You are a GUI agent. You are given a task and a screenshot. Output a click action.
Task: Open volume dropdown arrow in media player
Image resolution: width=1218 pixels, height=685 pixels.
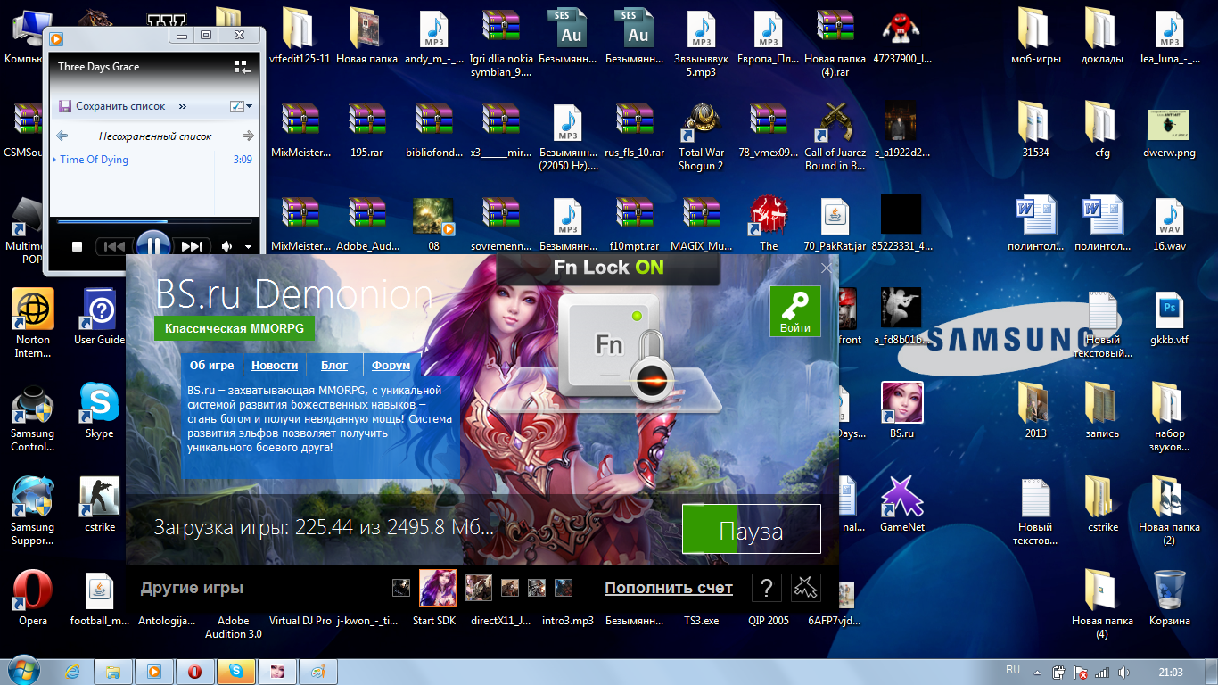click(249, 247)
